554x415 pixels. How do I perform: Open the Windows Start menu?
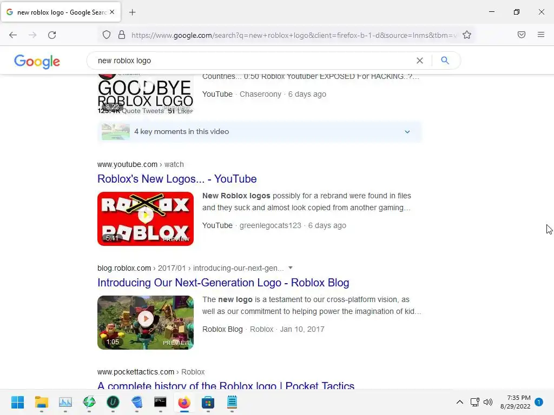tap(18, 402)
